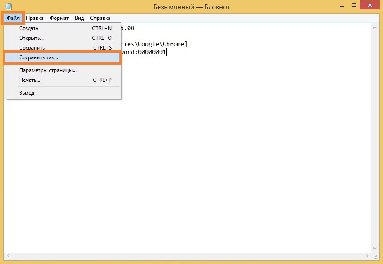This screenshot has width=383, height=264.
Task: Open the Вид menu
Action: 79,18
